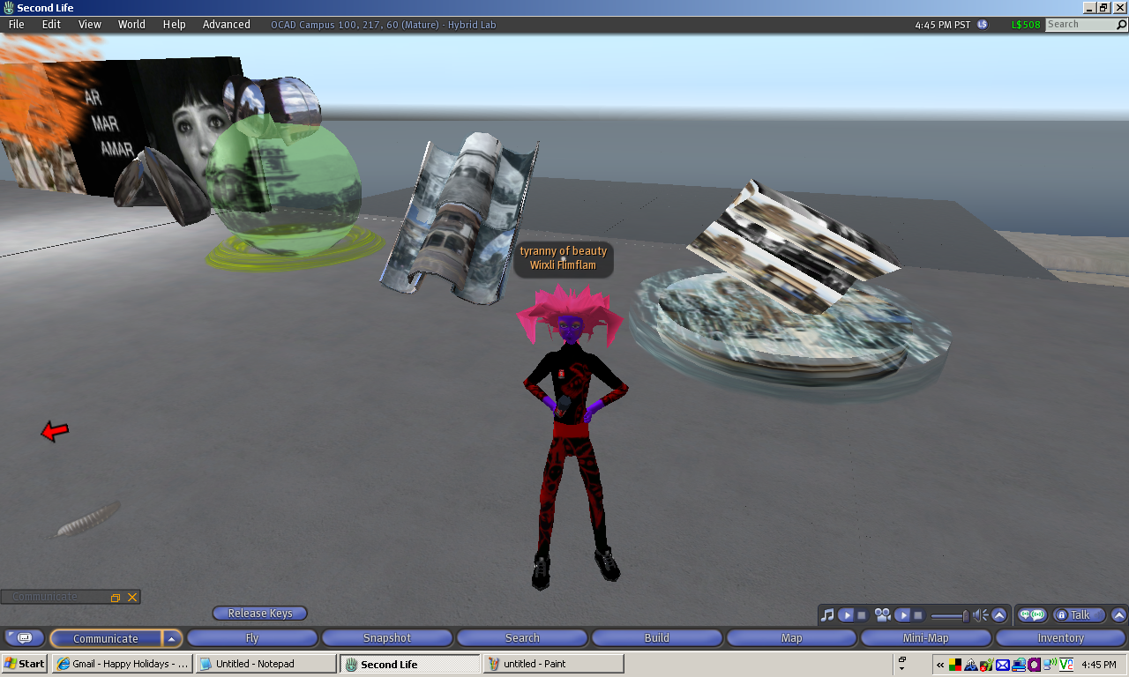Click the local chat bubble icon

(25, 638)
